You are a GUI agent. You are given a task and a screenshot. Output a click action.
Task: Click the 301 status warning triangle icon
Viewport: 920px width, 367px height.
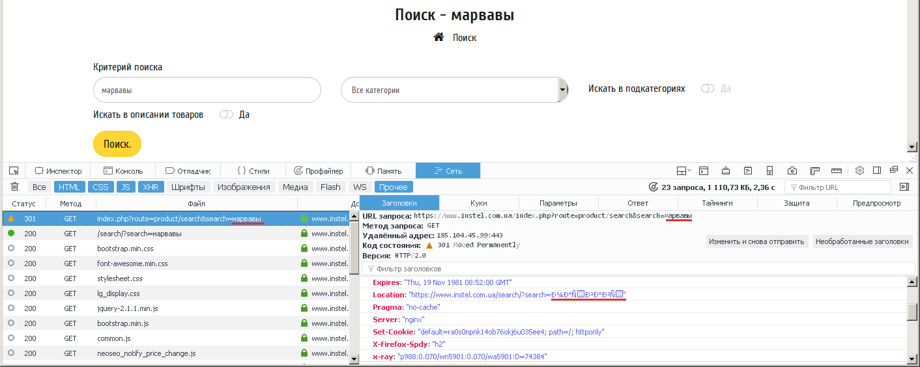[x=11, y=219]
